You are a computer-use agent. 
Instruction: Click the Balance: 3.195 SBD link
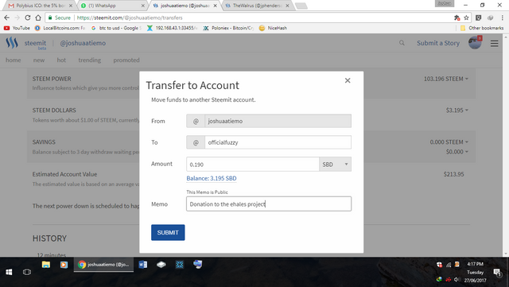coord(212,178)
